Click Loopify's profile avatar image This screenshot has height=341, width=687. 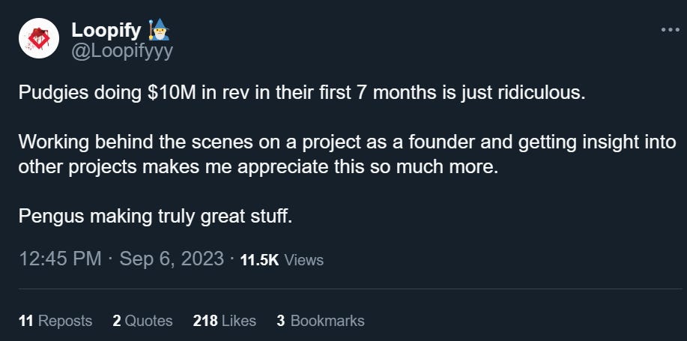tap(39, 38)
